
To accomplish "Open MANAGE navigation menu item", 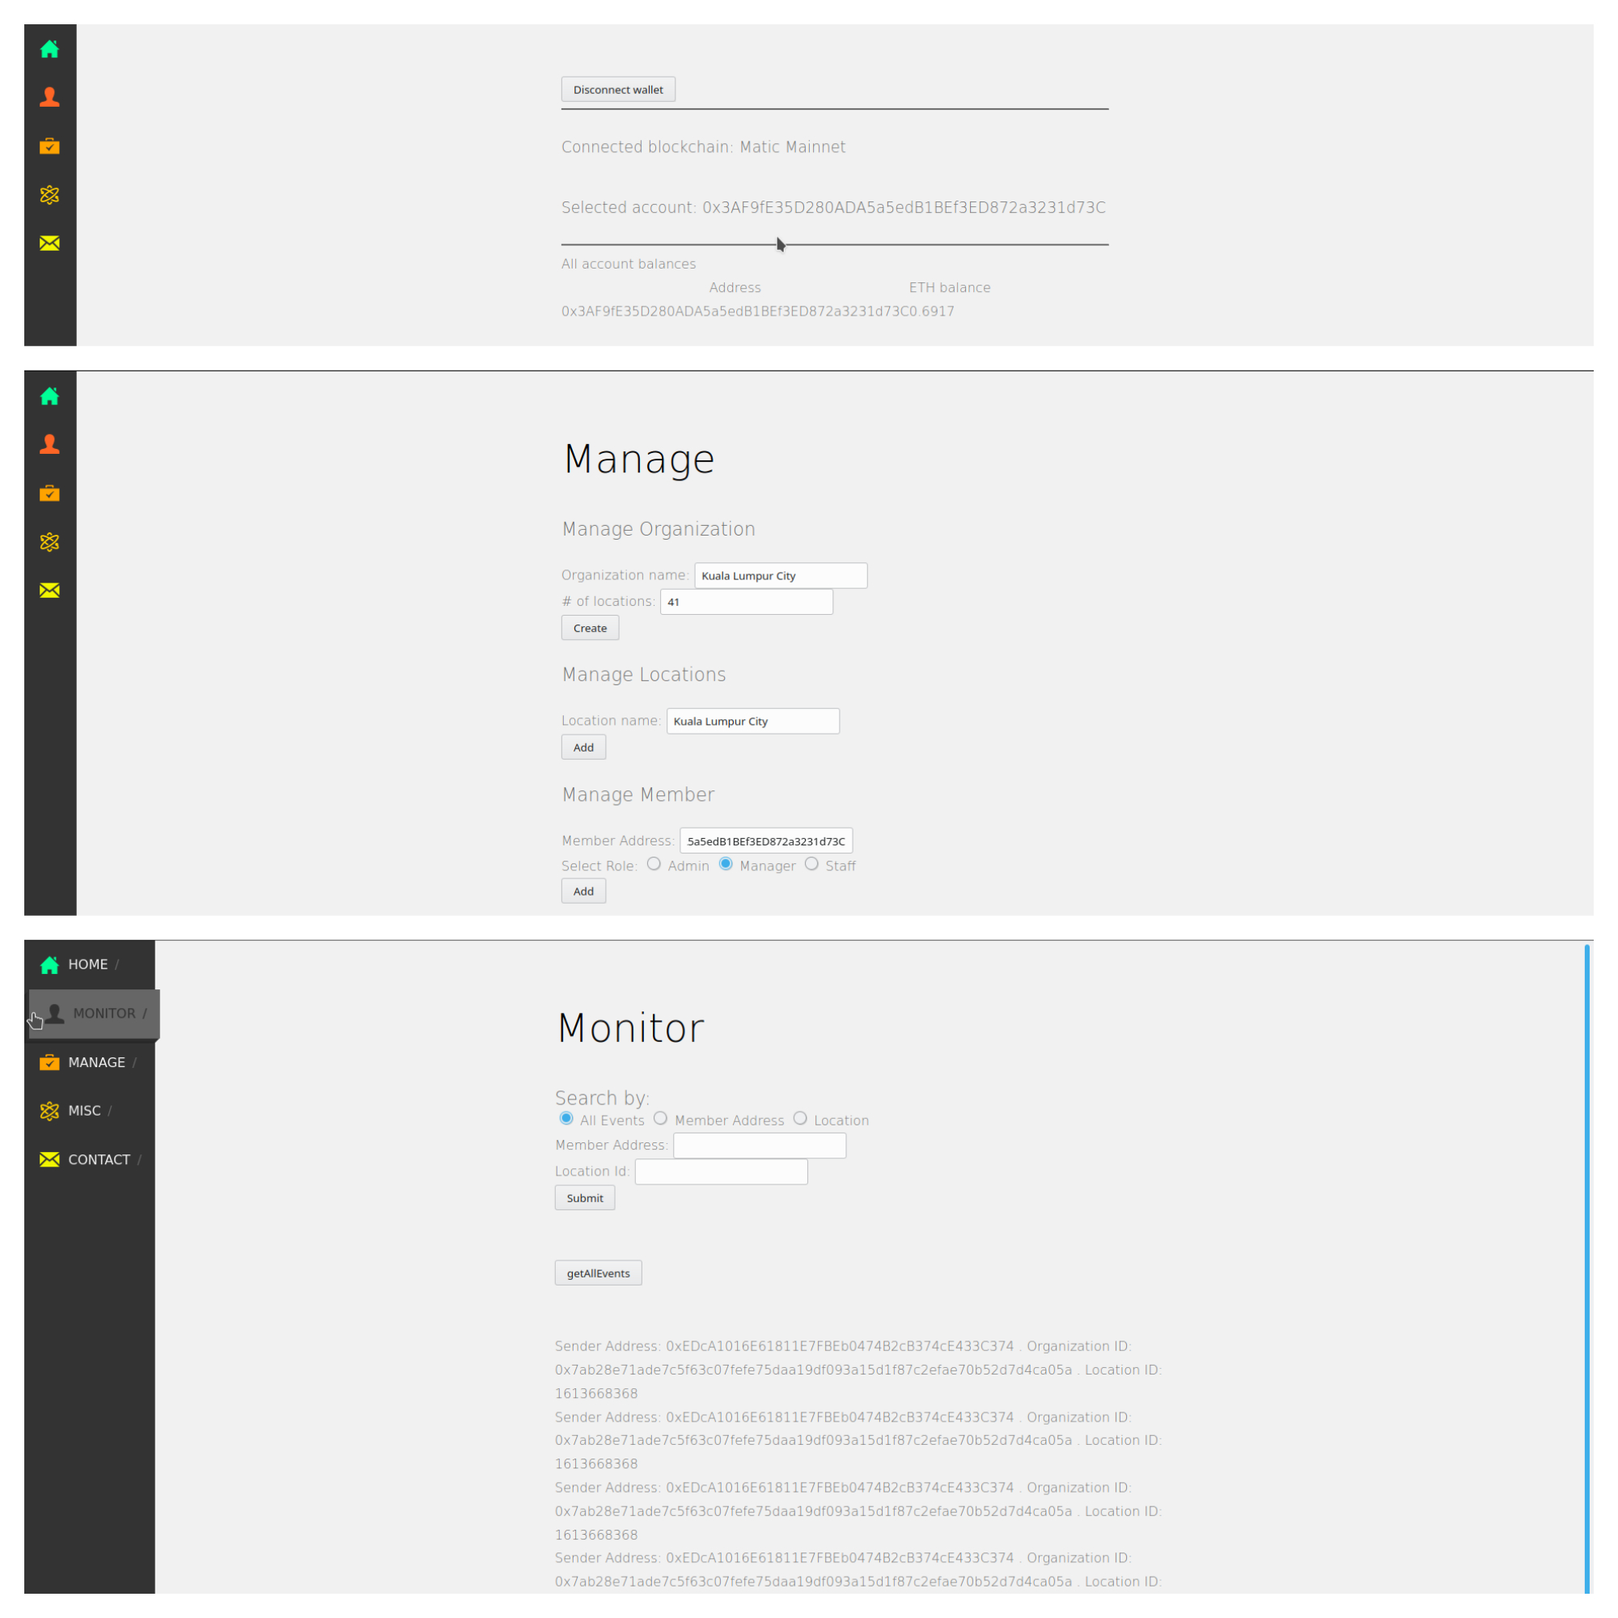I will 93,1061.
